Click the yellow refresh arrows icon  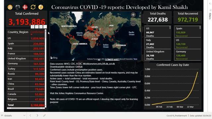(x=33, y=7)
